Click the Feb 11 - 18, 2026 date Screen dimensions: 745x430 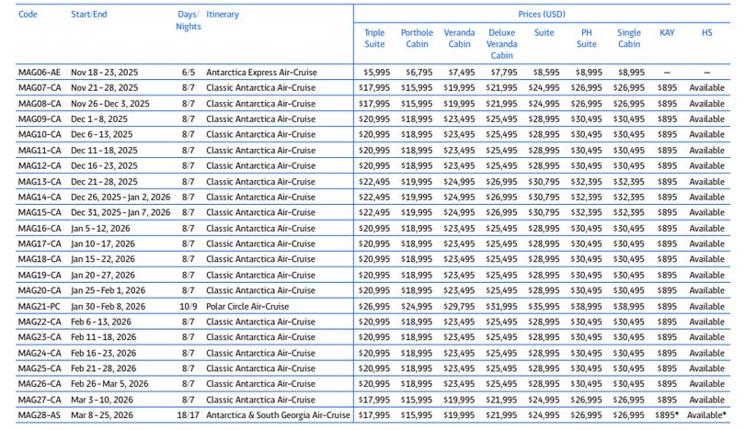[x=104, y=337]
